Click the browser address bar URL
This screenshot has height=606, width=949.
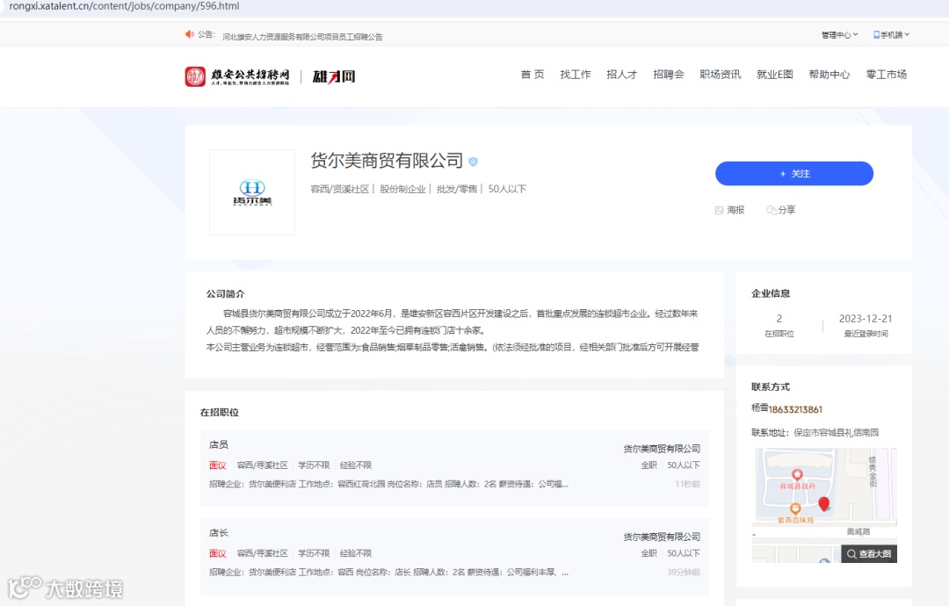[x=124, y=6]
